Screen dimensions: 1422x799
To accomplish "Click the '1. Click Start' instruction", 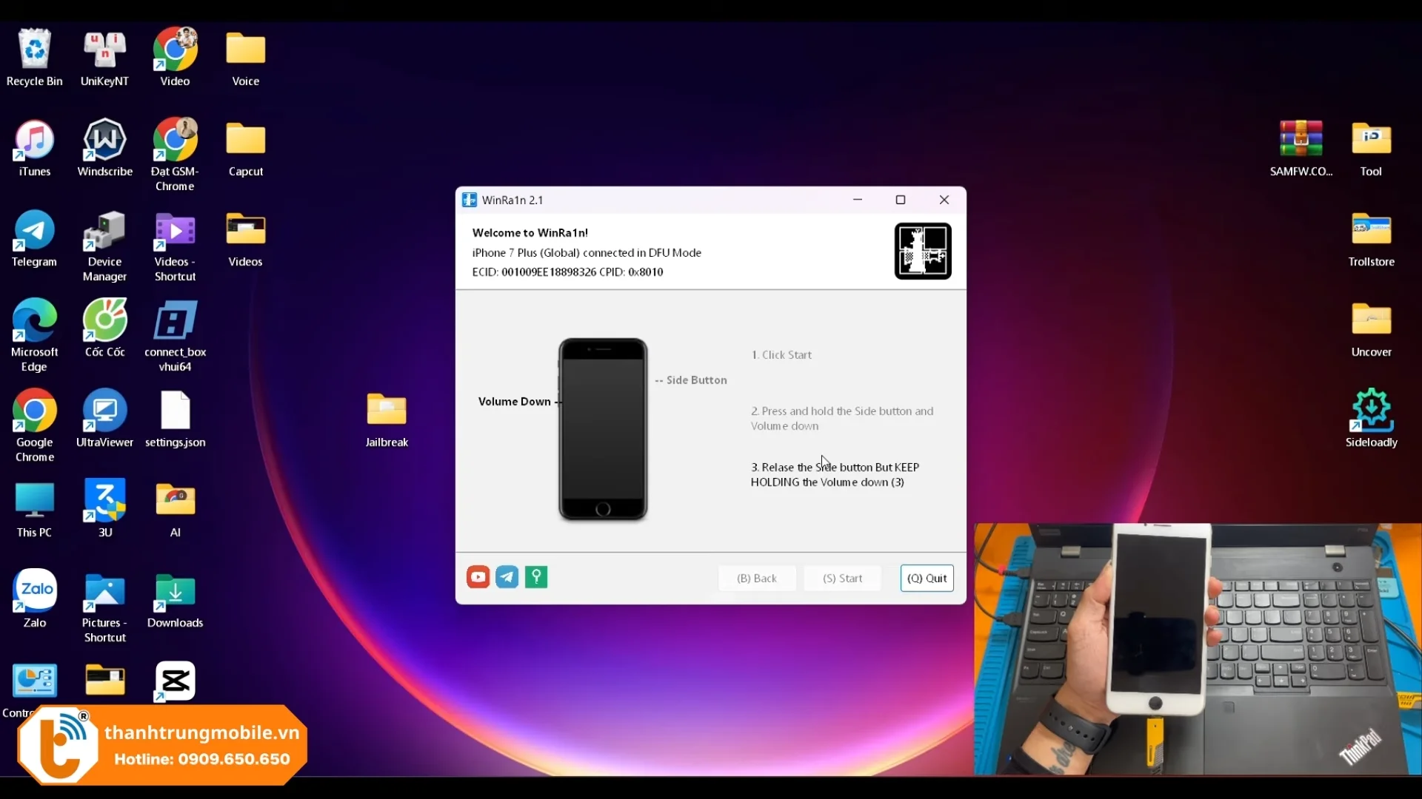I will (x=781, y=355).
